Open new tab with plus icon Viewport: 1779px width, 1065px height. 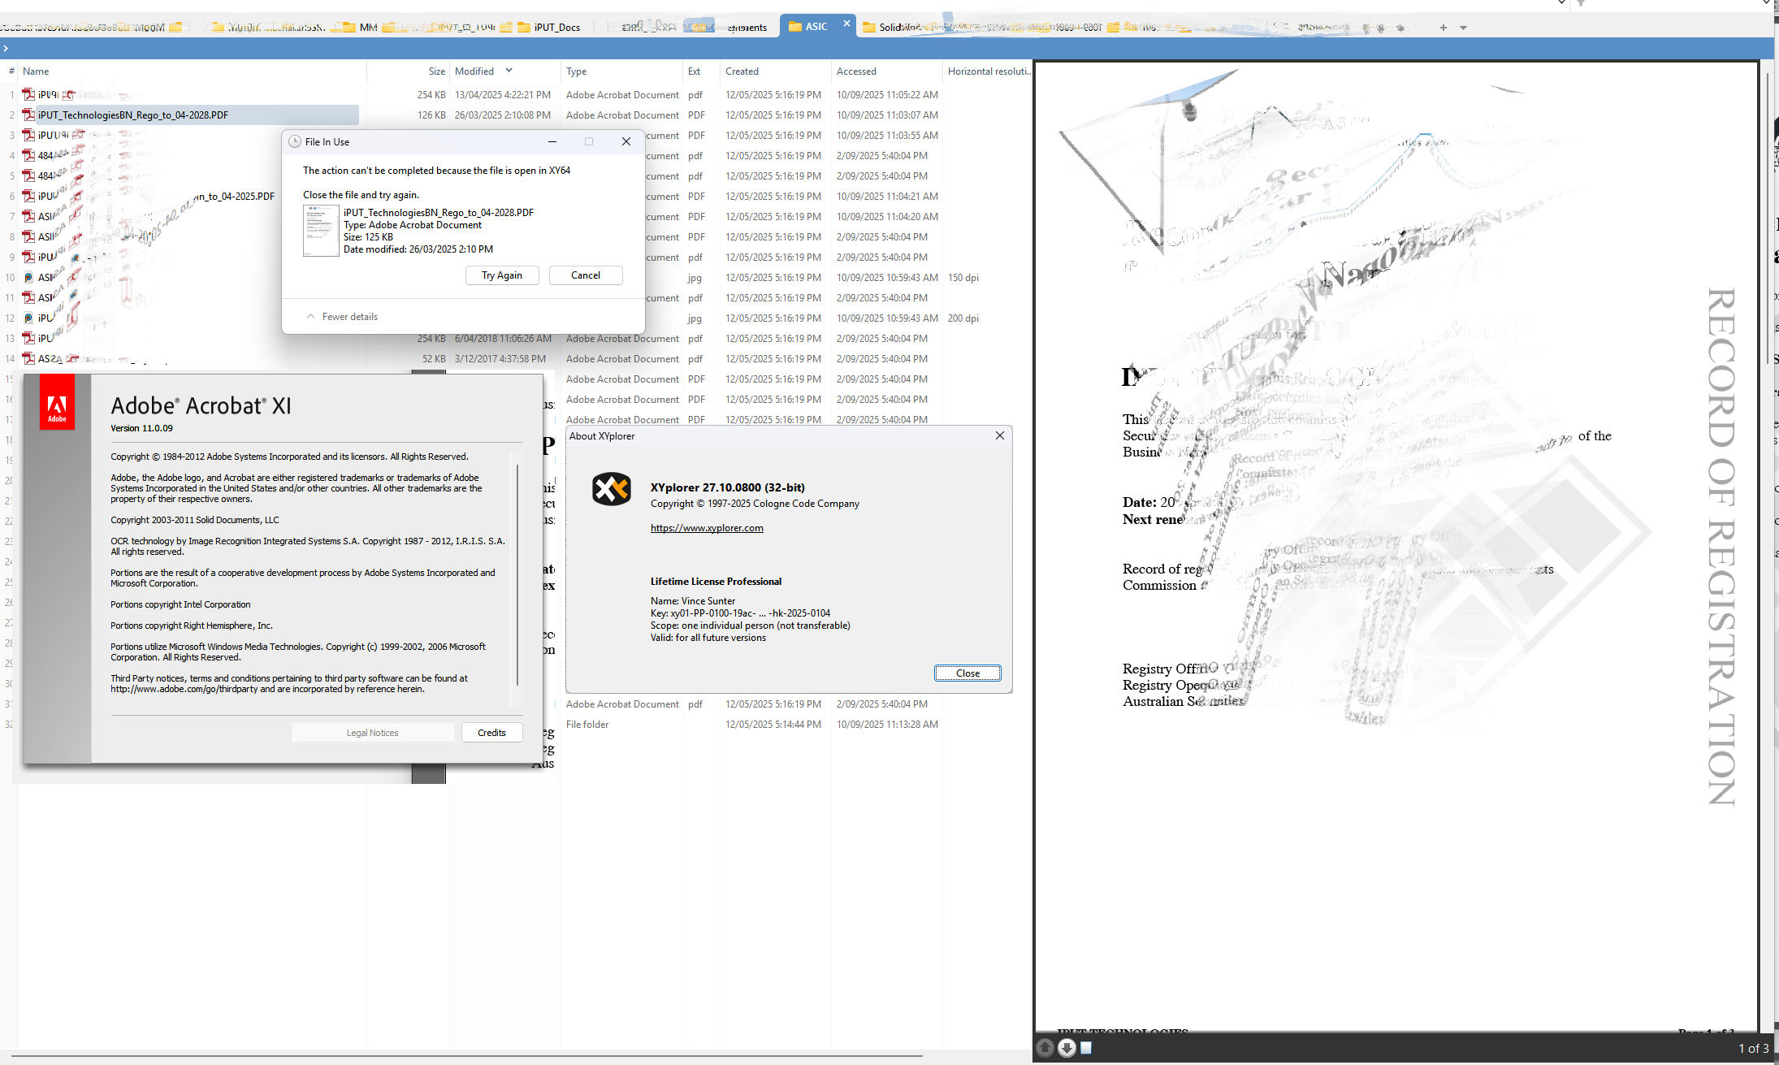1443,28
